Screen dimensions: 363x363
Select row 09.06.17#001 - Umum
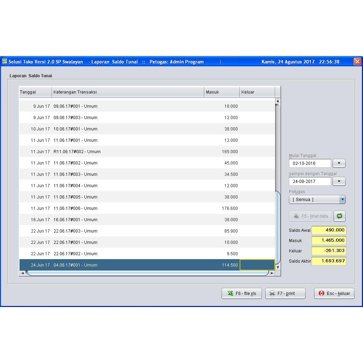pyautogui.click(x=147, y=106)
